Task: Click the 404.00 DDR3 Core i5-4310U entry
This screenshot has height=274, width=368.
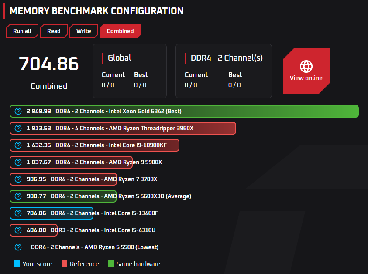Action: pyautogui.click(x=83, y=230)
